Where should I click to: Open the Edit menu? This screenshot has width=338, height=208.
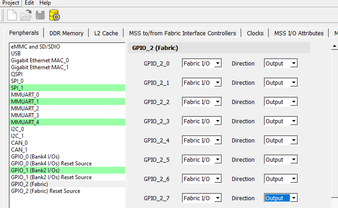(x=29, y=3)
